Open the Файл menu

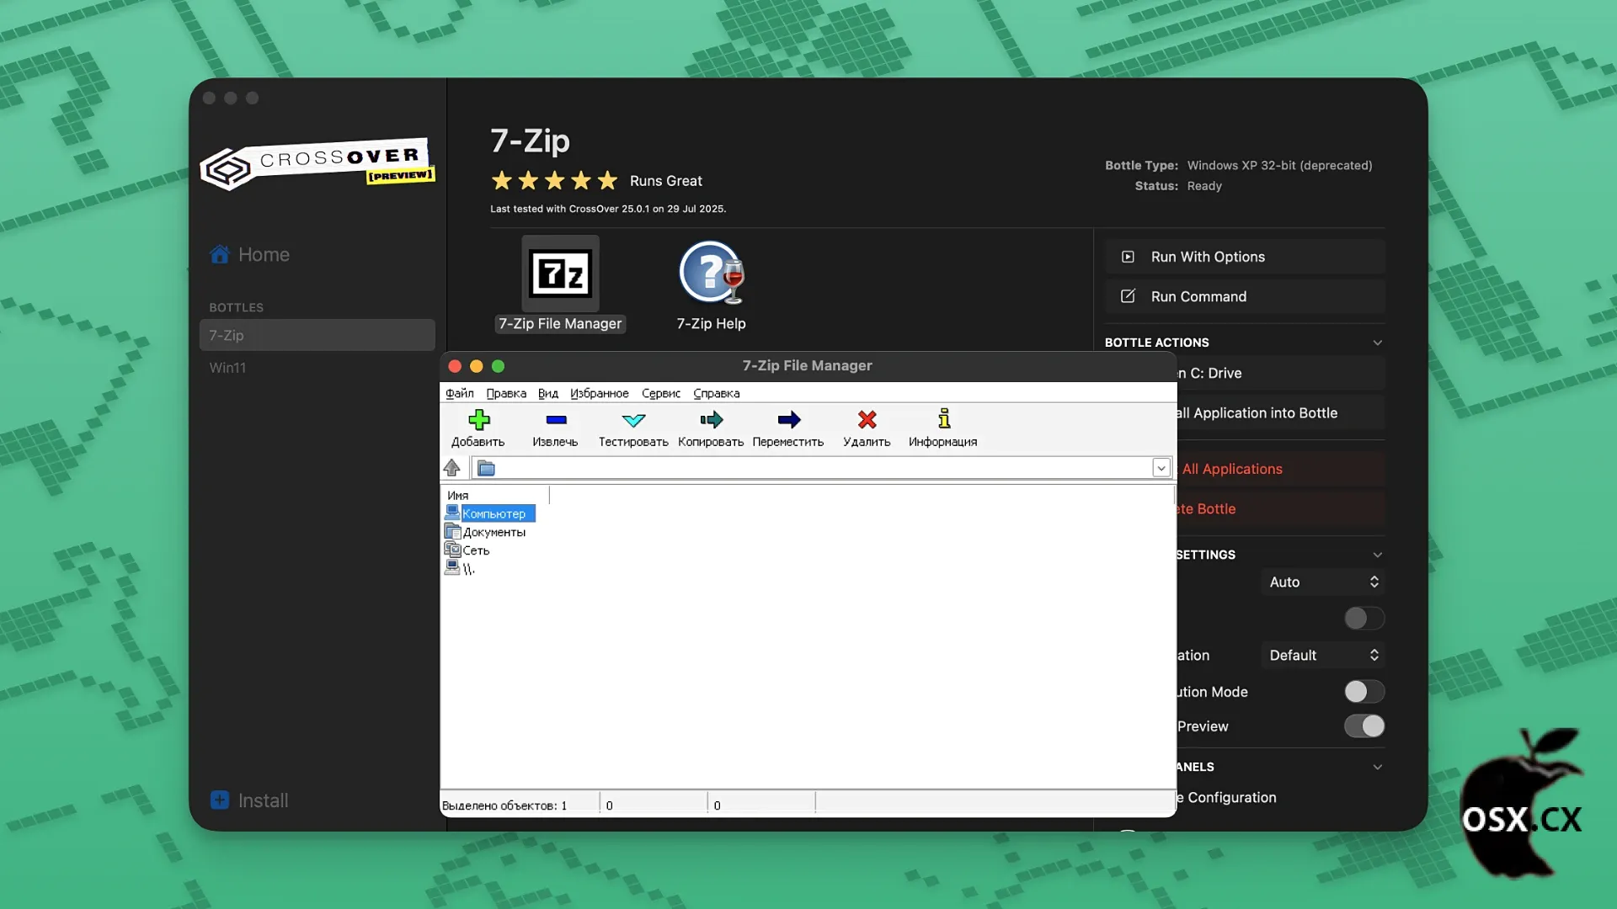point(460,393)
